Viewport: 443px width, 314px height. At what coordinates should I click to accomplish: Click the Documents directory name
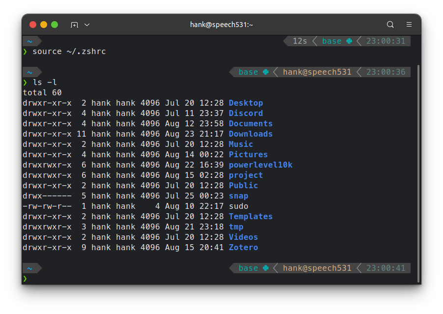click(250, 124)
